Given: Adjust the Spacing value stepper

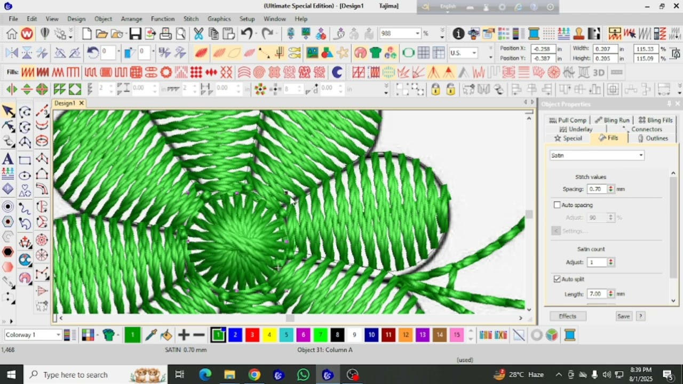Looking at the screenshot, I should (610, 189).
